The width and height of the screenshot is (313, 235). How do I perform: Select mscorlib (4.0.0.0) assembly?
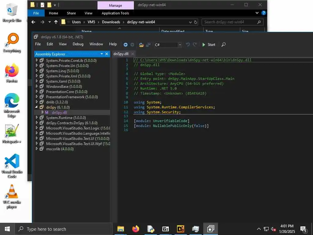coord(60,149)
